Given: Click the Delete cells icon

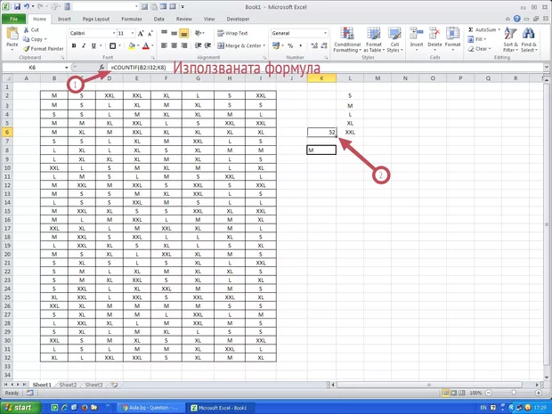Looking at the screenshot, I should pos(434,34).
